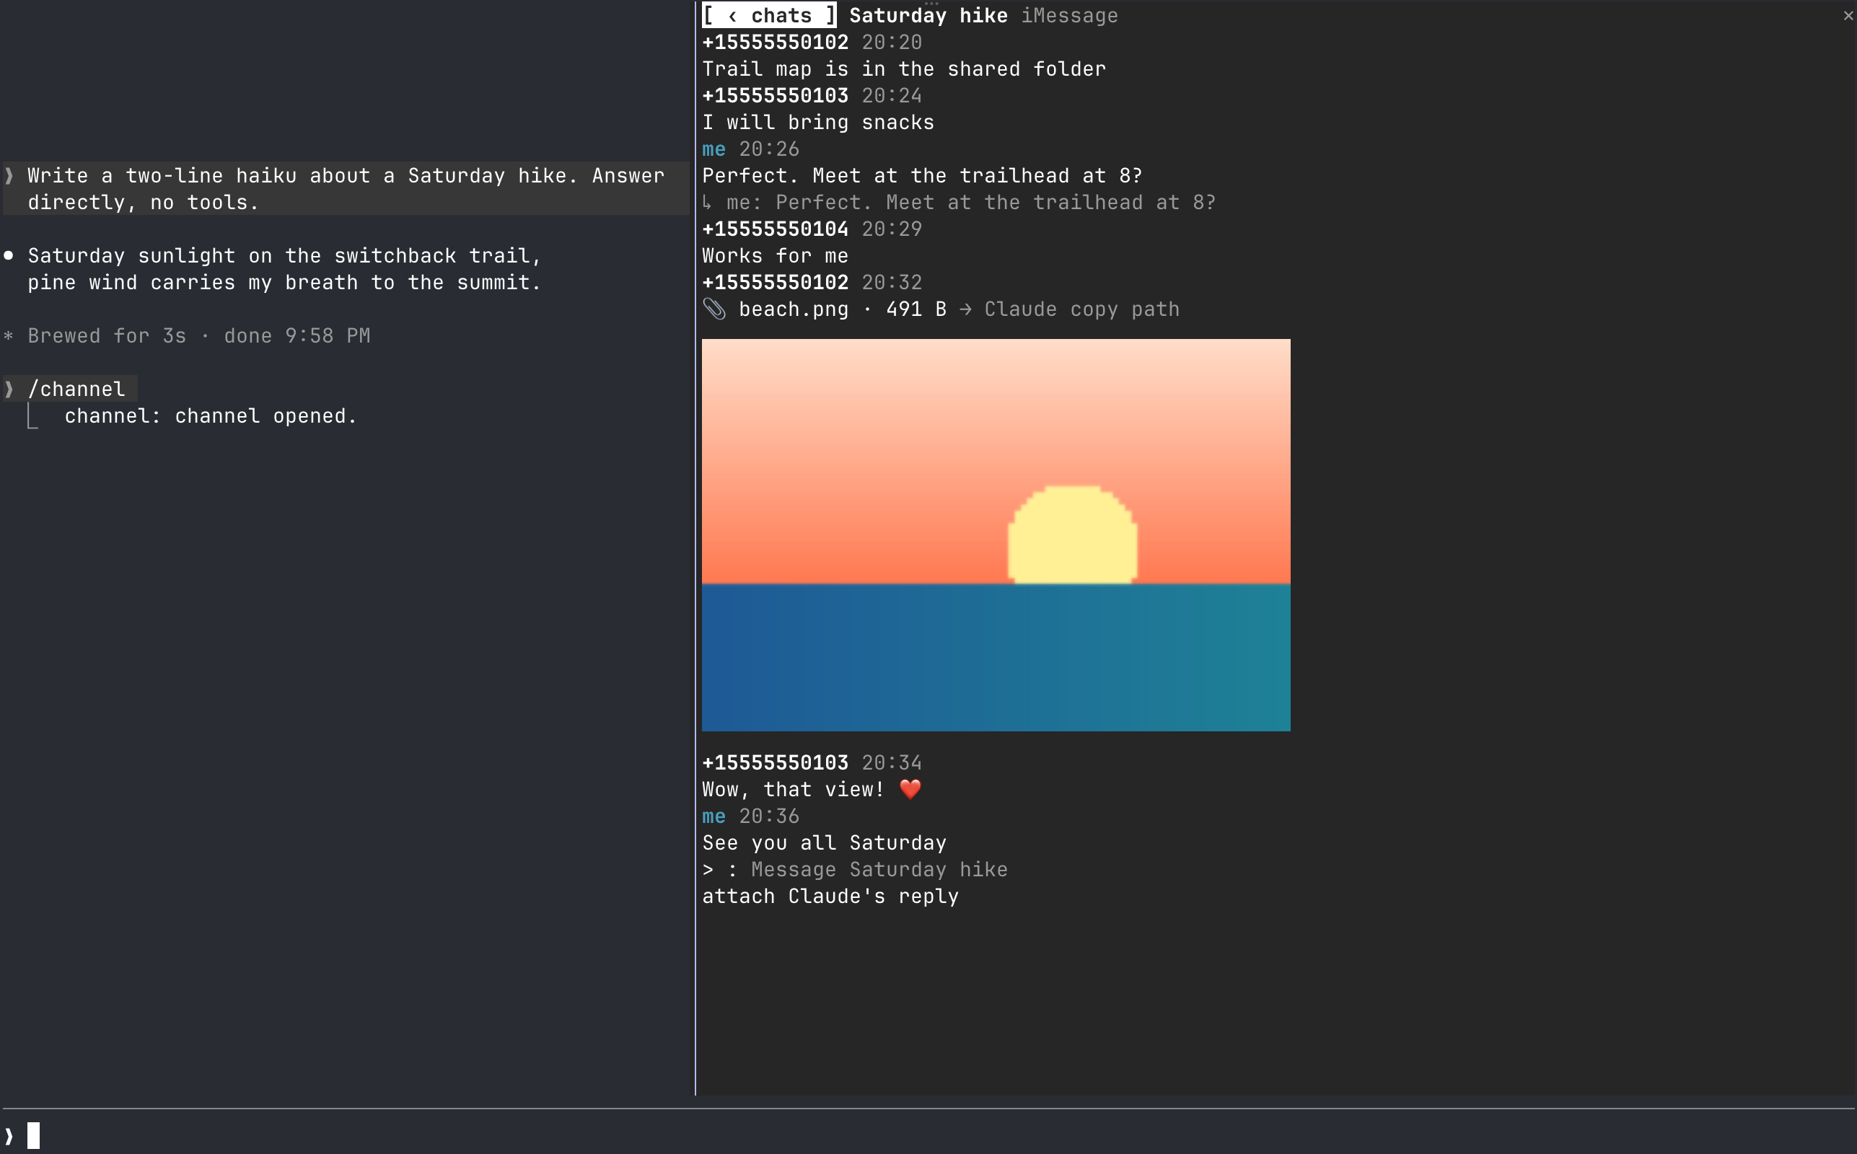
Task: Click the iMessage label in the header
Action: click(1069, 15)
